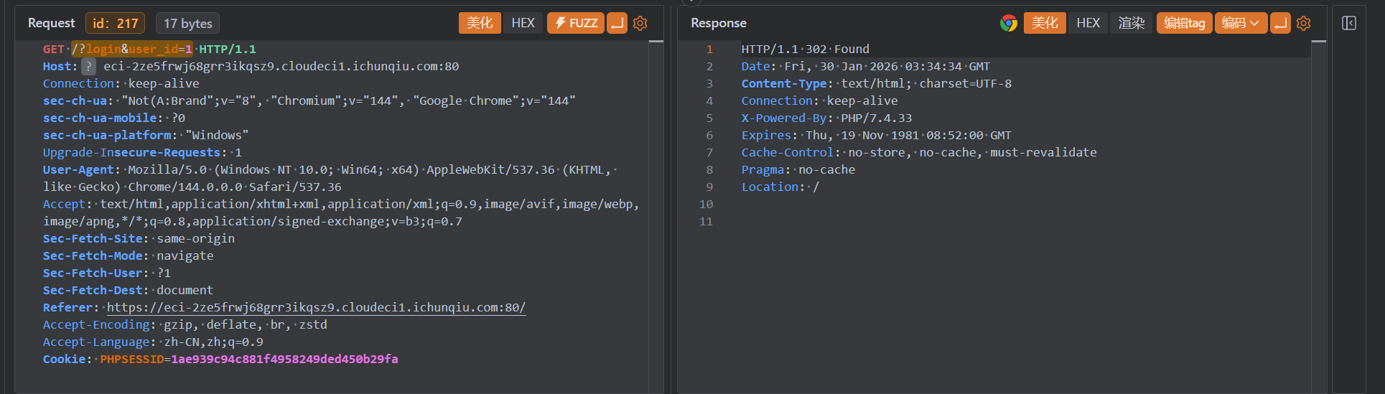Click the 'HTTP/1.1 302 Found' status line
Image resolution: width=1385 pixels, height=394 pixels.
805,49
